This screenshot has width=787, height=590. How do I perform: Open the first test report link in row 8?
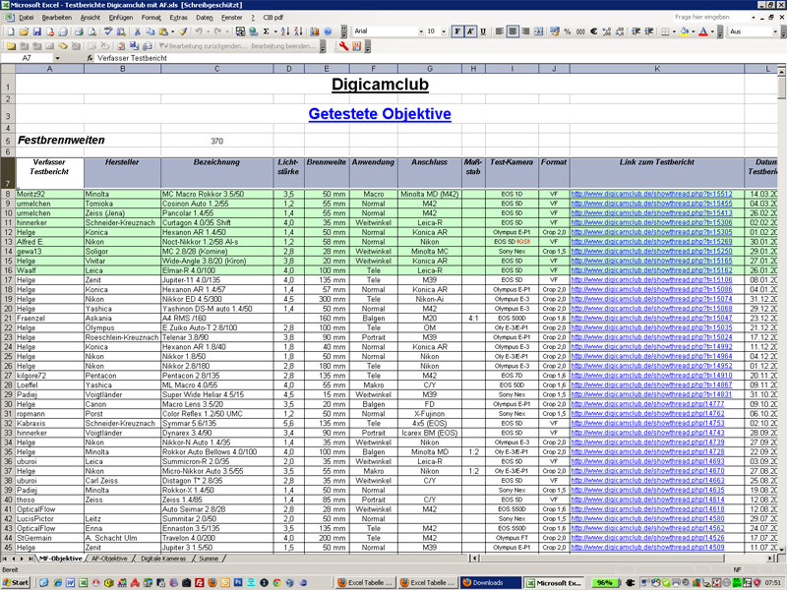pyautogui.click(x=650, y=195)
